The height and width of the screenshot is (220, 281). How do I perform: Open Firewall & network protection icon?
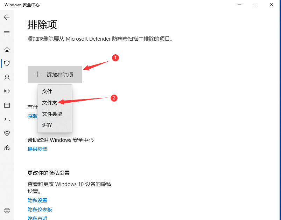tap(7, 91)
